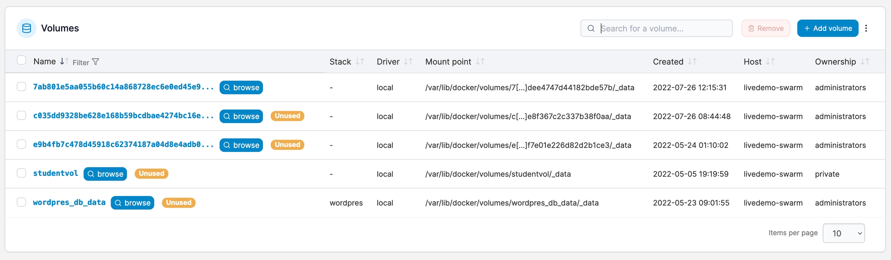Open the wordpres_db_data volume link
The width and height of the screenshot is (891, 260).
coord(69,203)
